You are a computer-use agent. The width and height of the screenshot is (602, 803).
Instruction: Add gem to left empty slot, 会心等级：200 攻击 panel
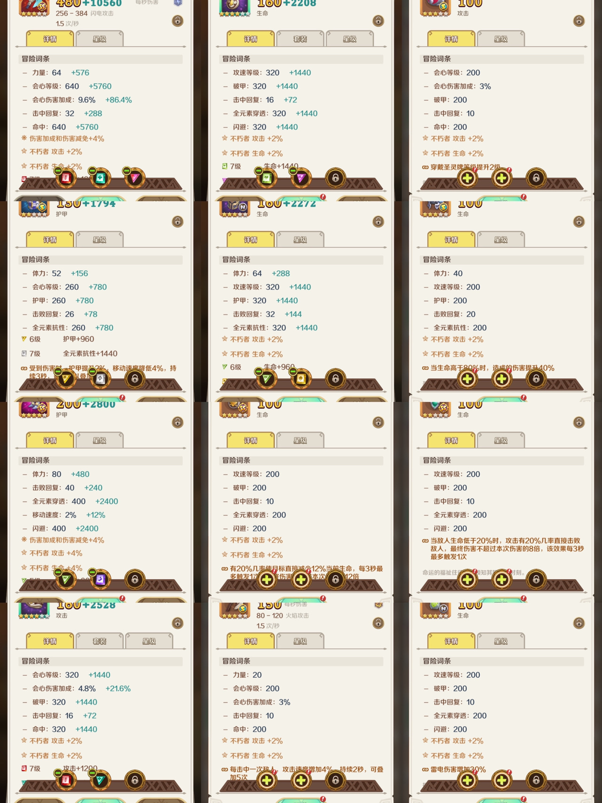coord(467,178)
